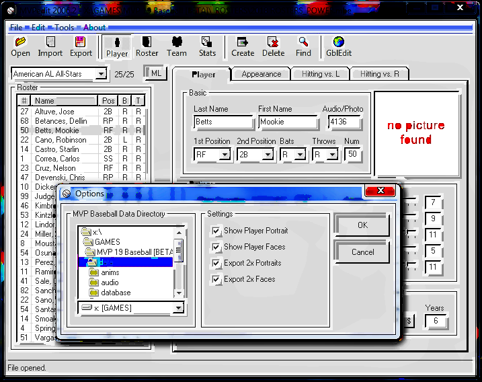Switch to the Roster view icon
This screenshot has height=382, width=482.
(x=147, y=42)
